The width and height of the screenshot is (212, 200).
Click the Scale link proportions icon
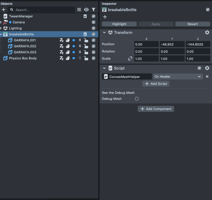click(x=130, y=58)
